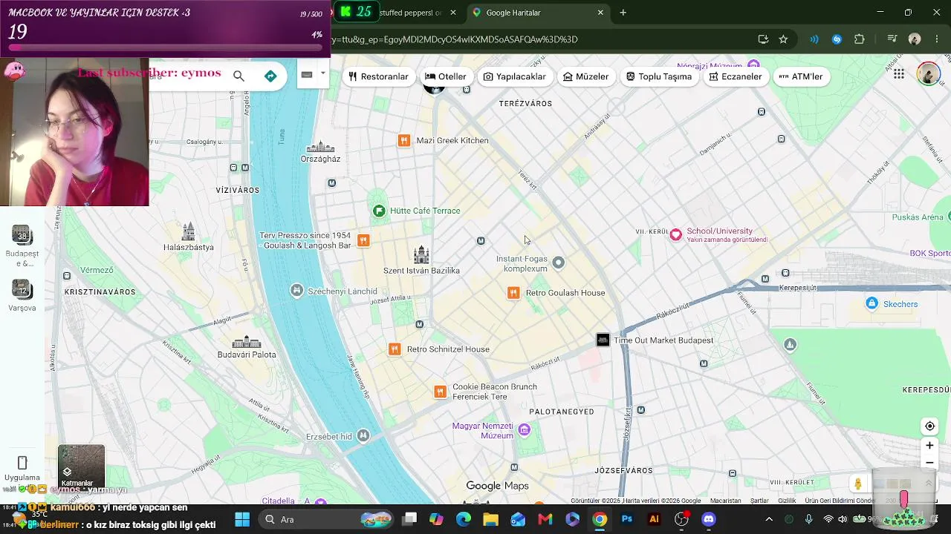The height and width of the screenshot is (534, 951).
Task: Close the stuffed peppers tab
Action: point(453,13)
